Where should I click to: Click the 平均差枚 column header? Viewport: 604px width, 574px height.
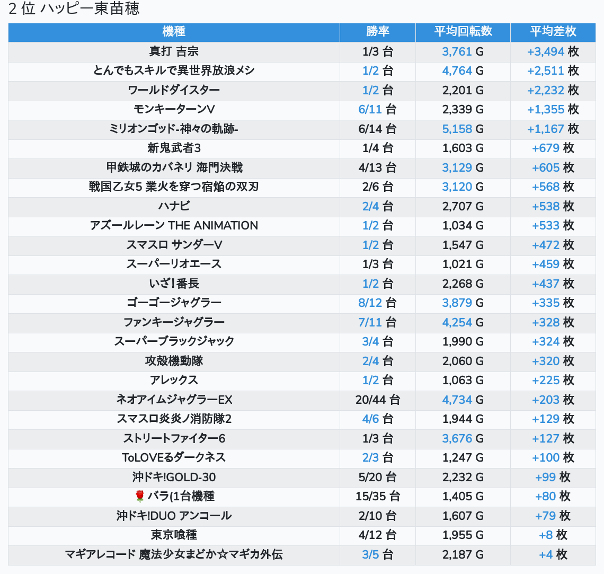pos(553,31)
